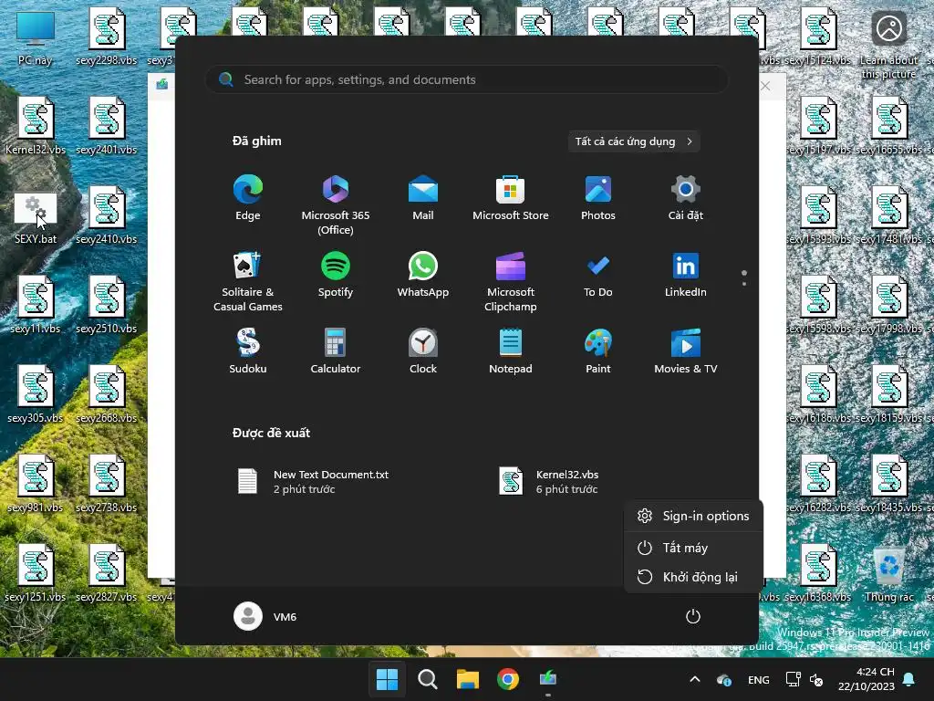Click the Start menu search box
The height and width of the screenshot is (701, 934).
466,79
